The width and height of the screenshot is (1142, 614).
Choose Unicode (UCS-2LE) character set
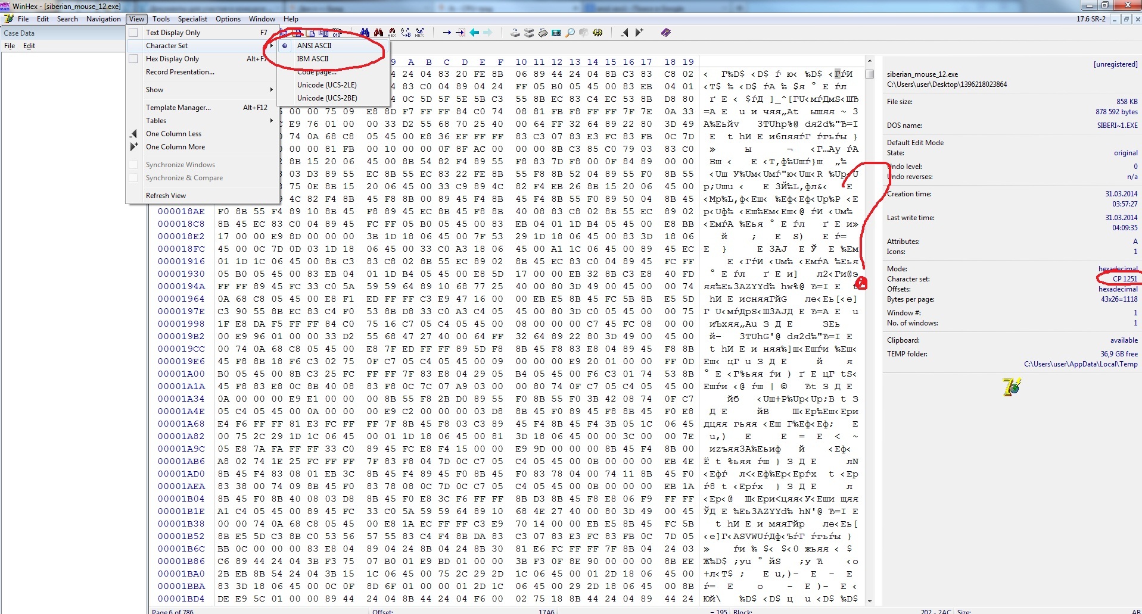pyautogui.click(x=332, y=85)
